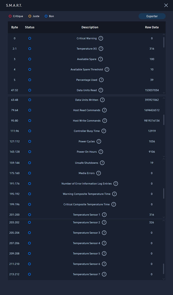This screenshot has height=295, width=173.
Task: Click the status circle for Power Cycles row
Action: (x=30, y=141)
